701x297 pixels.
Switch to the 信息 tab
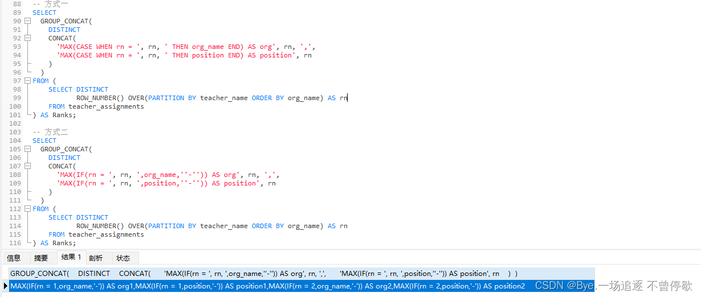pos(14,258)
